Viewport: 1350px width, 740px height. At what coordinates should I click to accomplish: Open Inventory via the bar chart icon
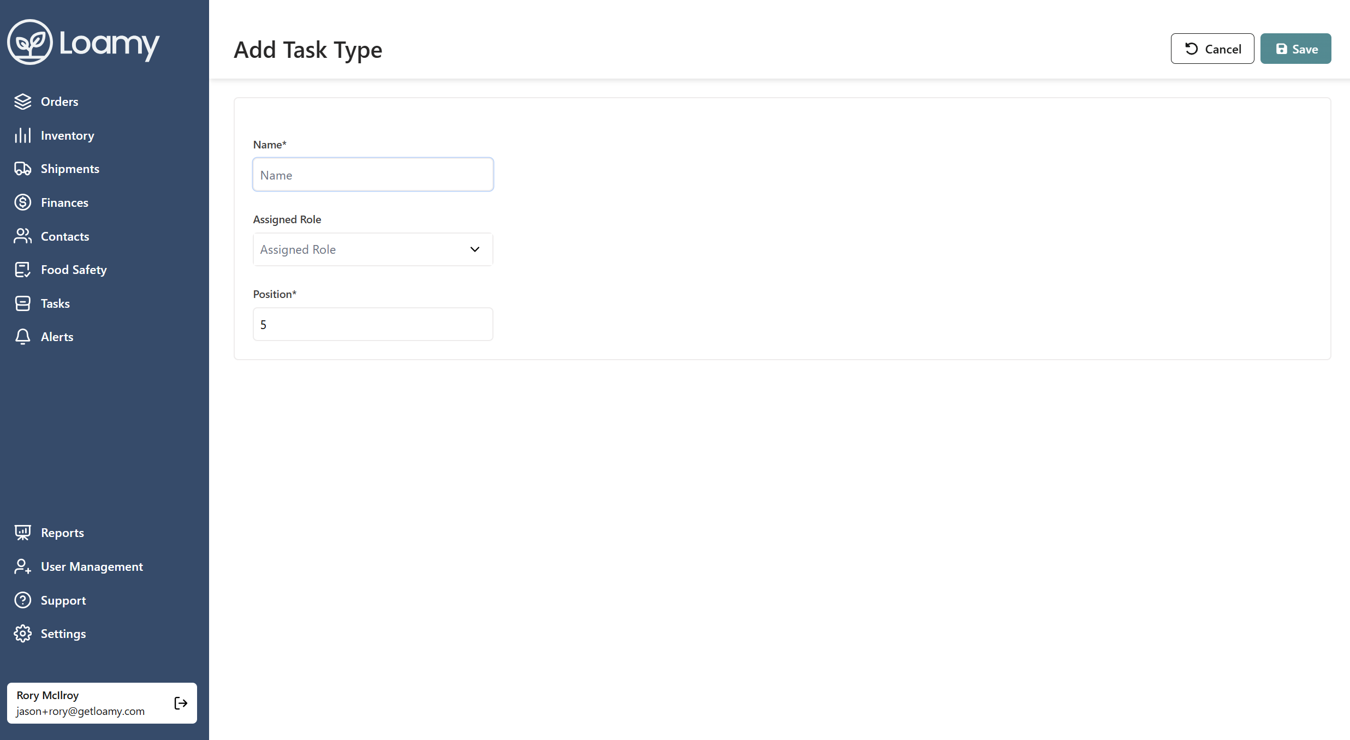(x=22, y=135)
